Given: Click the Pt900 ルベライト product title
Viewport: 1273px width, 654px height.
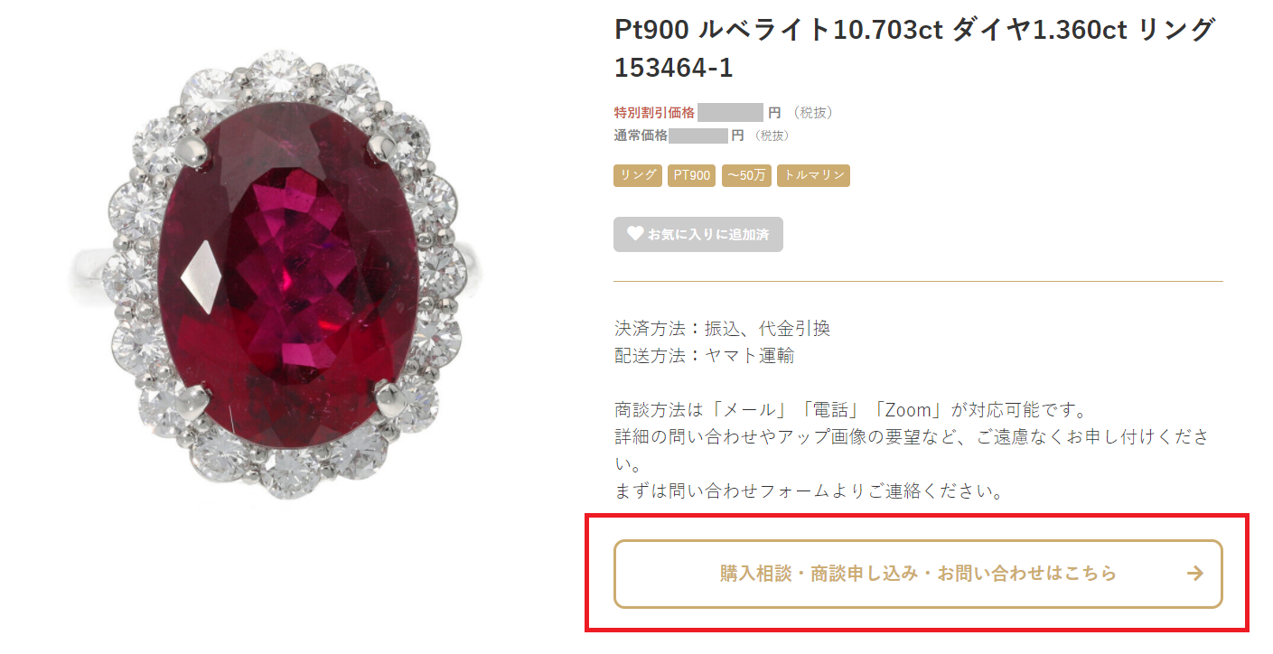Looking at the screenshot, I should [x=914, y=30].
